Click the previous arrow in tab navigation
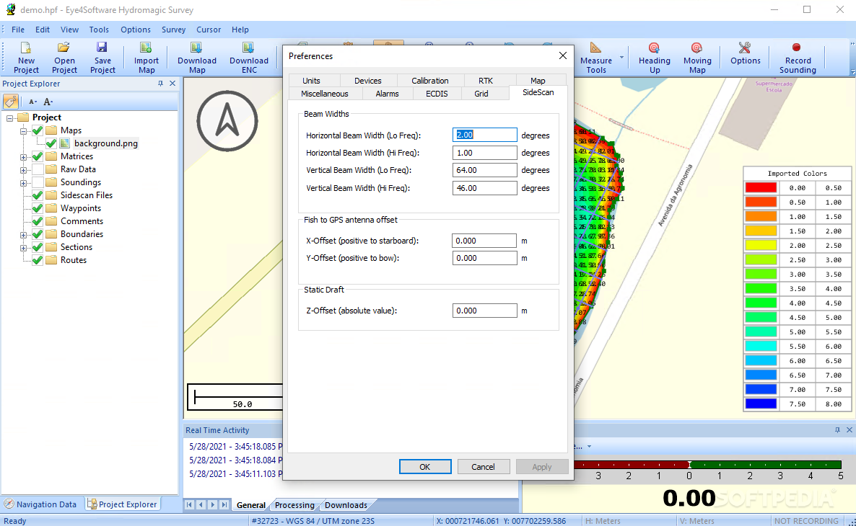Viewport: 856px width, 526px height. tap(201, 504)
